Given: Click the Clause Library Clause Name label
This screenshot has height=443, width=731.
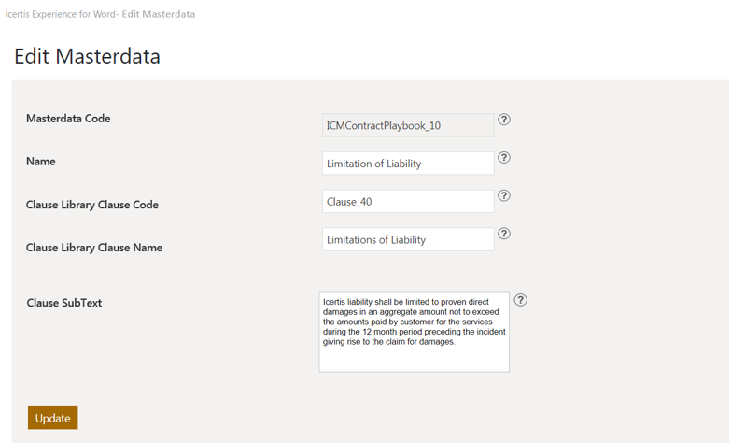Looking at the screenshot, I should click(x=94, y=248).
